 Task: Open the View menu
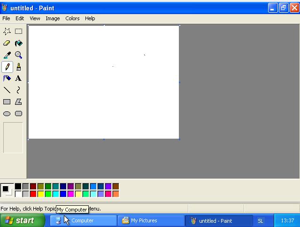(35, 18)
